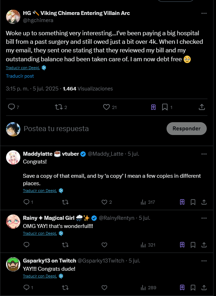This screenshot has width=216, height=296.
Task: View analytics of Maddylatte's reply
Action: (143, 202)
